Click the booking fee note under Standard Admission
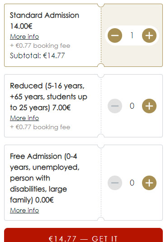The height and width of the screenshot is (242, 166). tap(40, 46)
